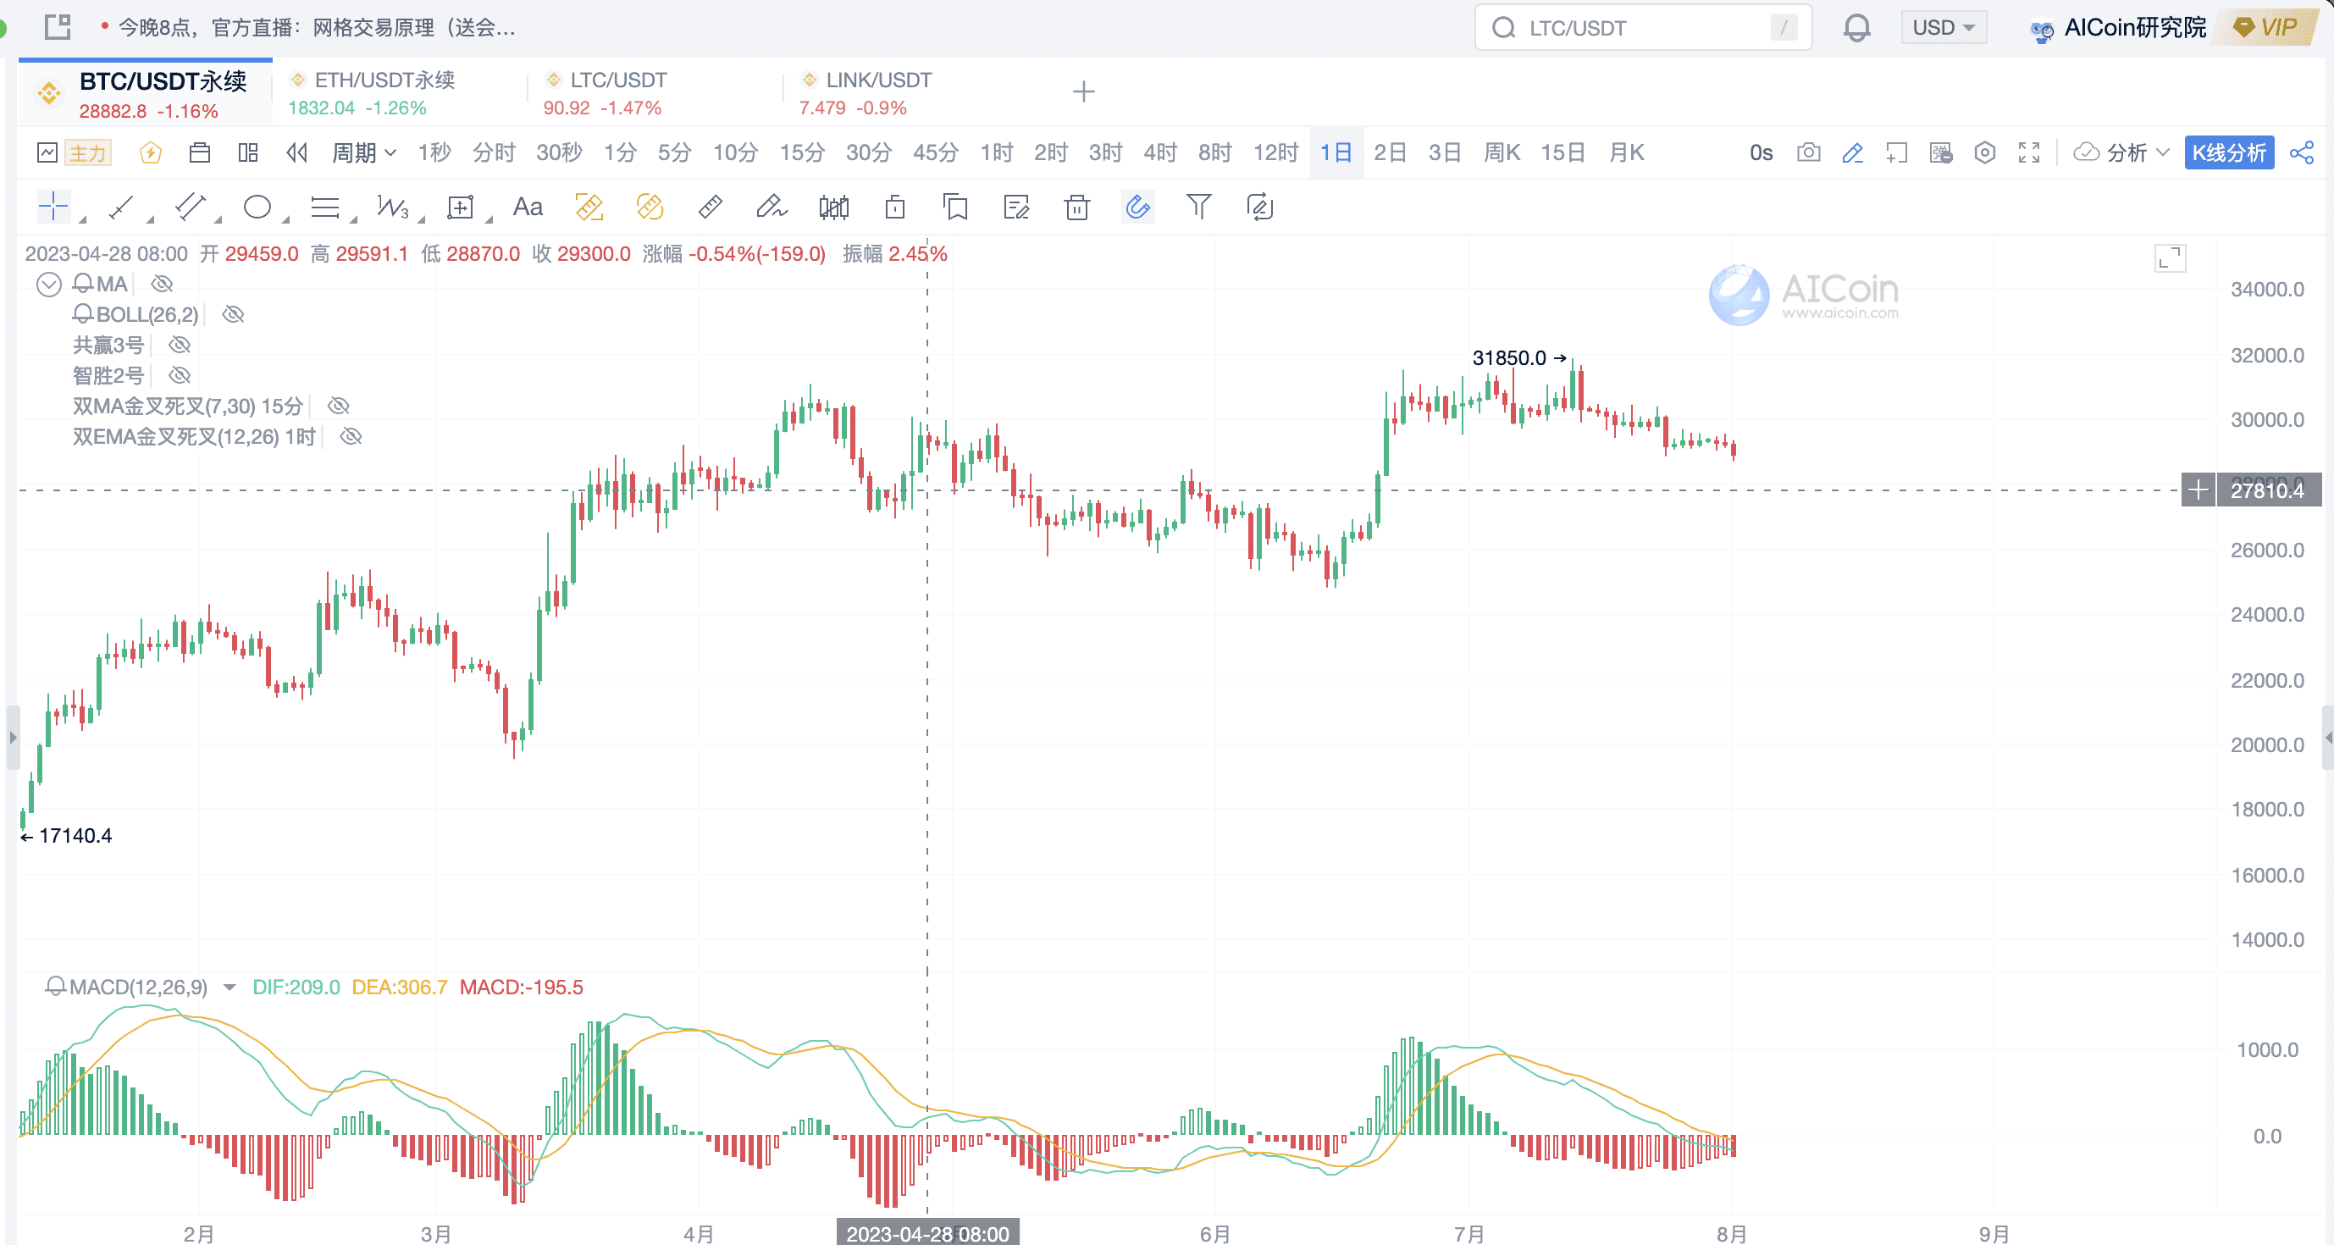Click the split layout icon
Viewport: 2334px width, 1245px height.
(x=247, y=152)
